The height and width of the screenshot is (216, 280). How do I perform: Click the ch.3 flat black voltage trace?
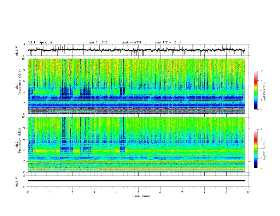pyautogui.click(x=136, y=181)
